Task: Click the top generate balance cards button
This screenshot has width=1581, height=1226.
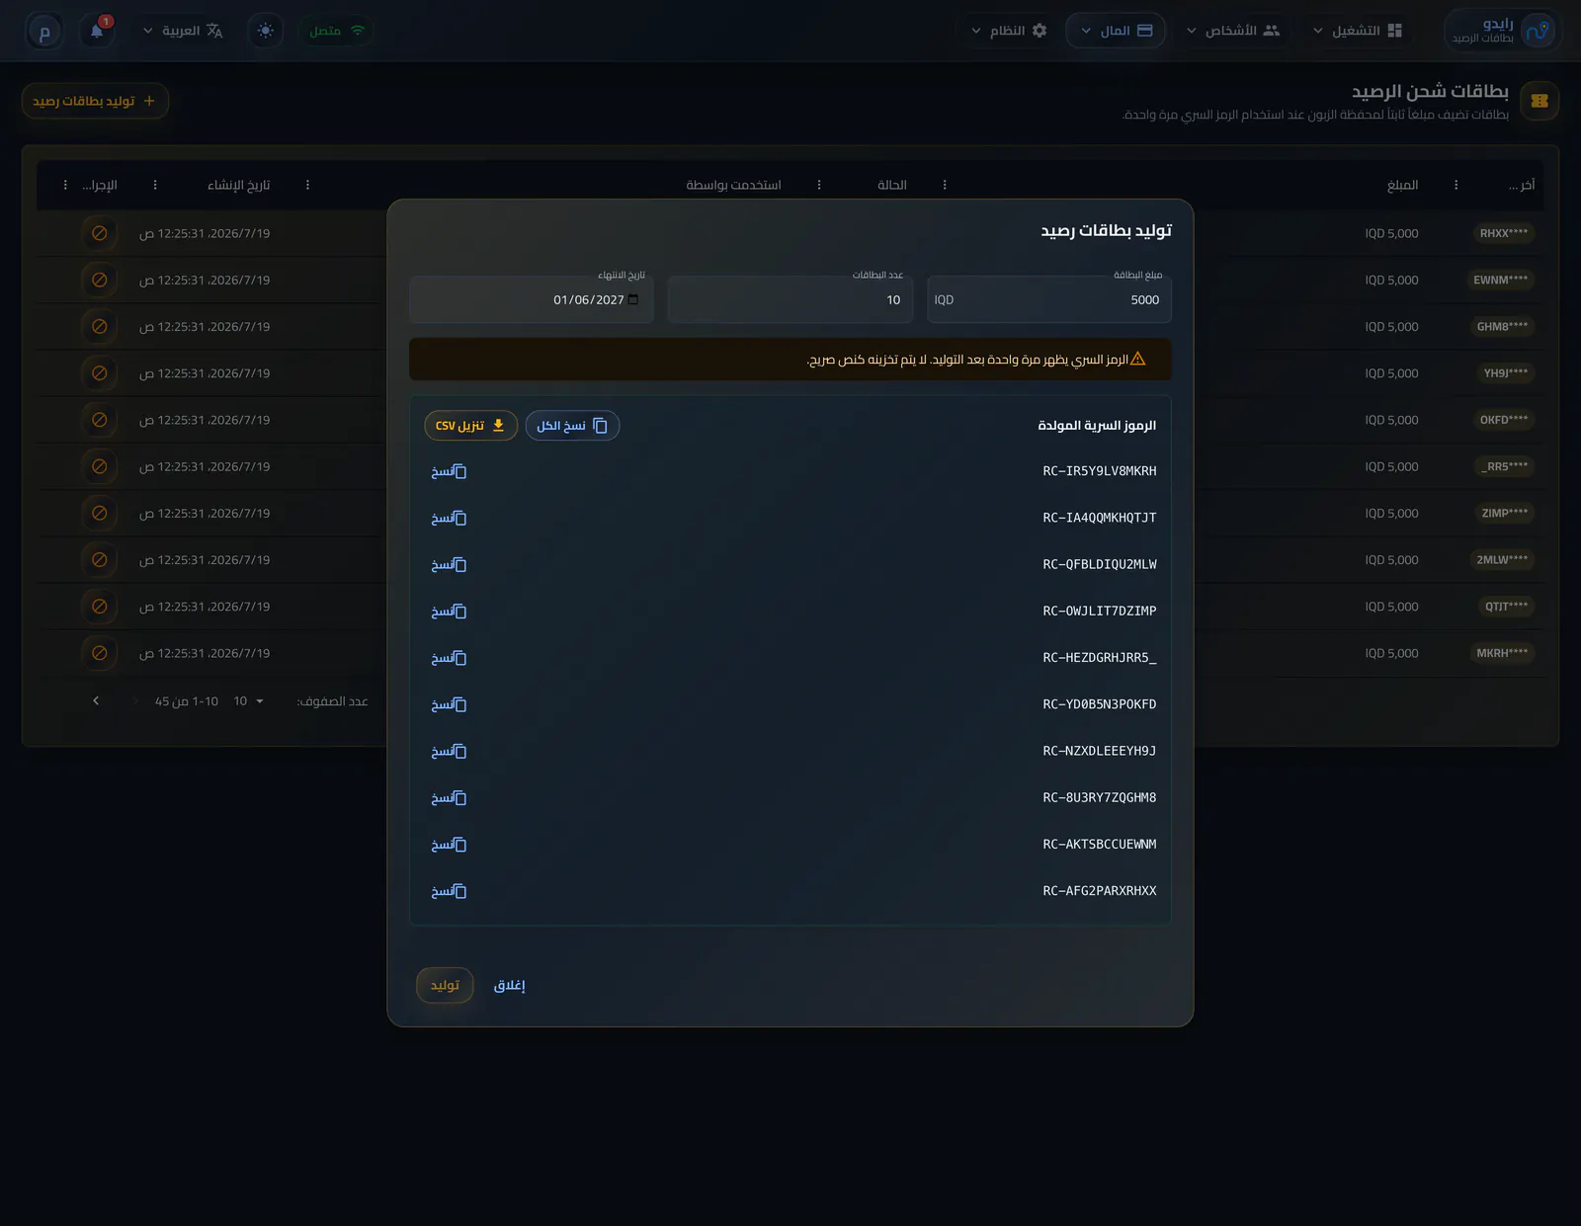Action: pos(95,101)
